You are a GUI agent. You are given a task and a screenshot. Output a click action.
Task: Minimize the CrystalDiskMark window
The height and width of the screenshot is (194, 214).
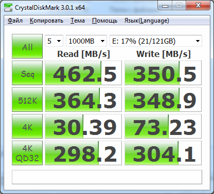(165, 6)
